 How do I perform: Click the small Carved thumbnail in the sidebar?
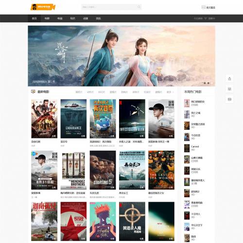187,148
